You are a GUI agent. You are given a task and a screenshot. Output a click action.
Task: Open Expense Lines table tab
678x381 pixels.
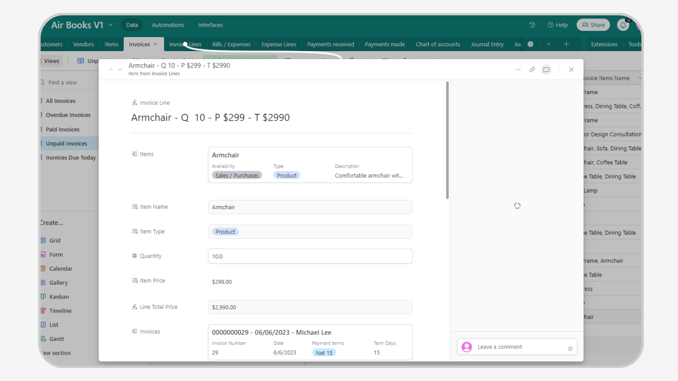coord(279,44)
